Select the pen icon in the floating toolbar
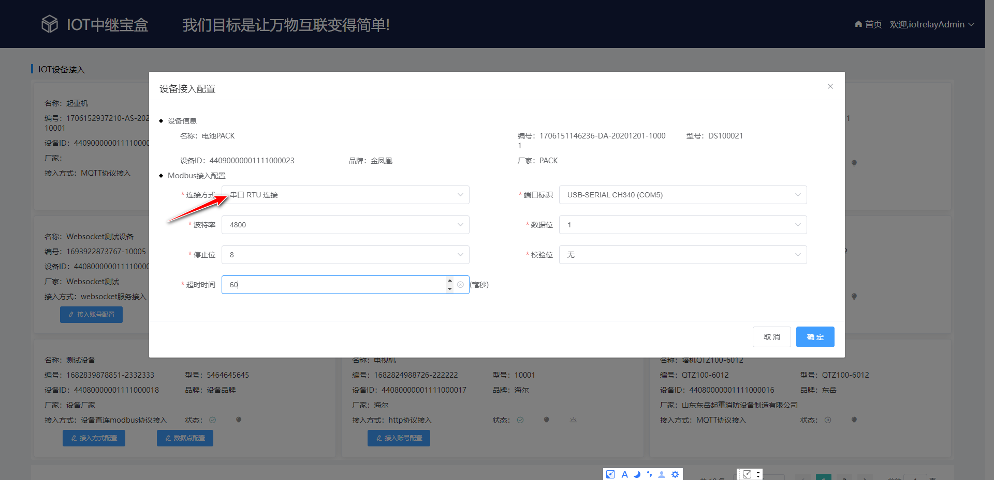The width and height of the screenshot is (994, 480). pyautogui.click(x=610, y=474)
